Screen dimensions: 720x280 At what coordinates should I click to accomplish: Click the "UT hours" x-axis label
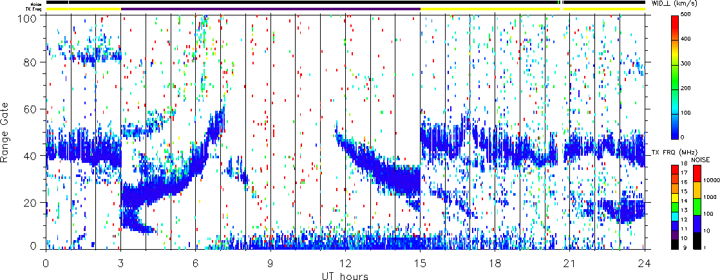click(345, 275)
